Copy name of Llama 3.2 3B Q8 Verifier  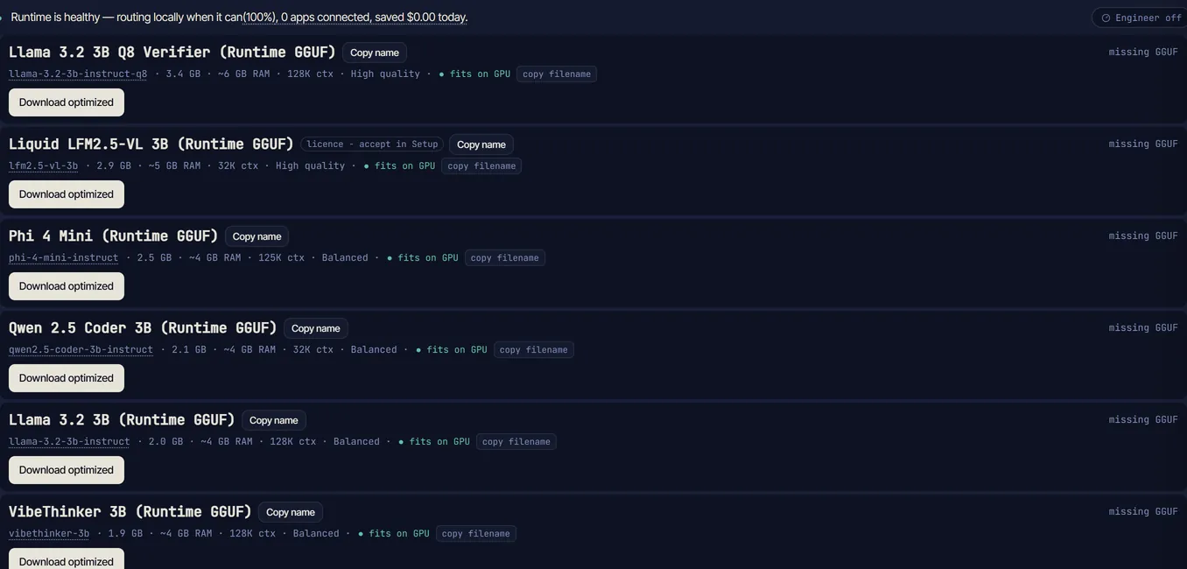coord(375,53)
